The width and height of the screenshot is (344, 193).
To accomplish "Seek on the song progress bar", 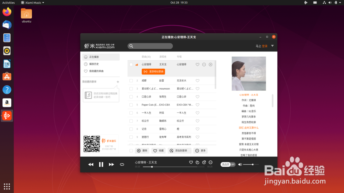I will tap(173, 167).
